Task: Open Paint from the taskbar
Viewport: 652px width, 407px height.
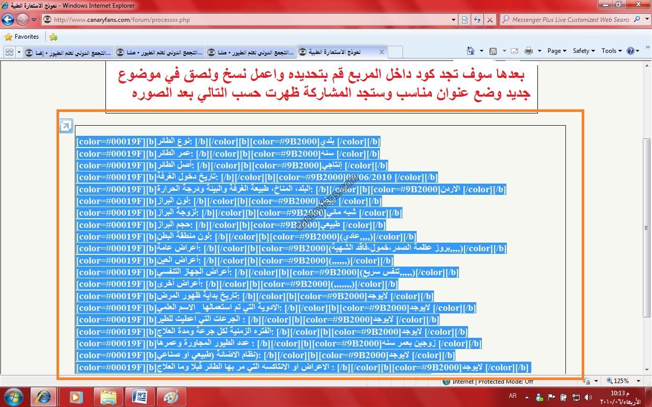Action: 171,396
